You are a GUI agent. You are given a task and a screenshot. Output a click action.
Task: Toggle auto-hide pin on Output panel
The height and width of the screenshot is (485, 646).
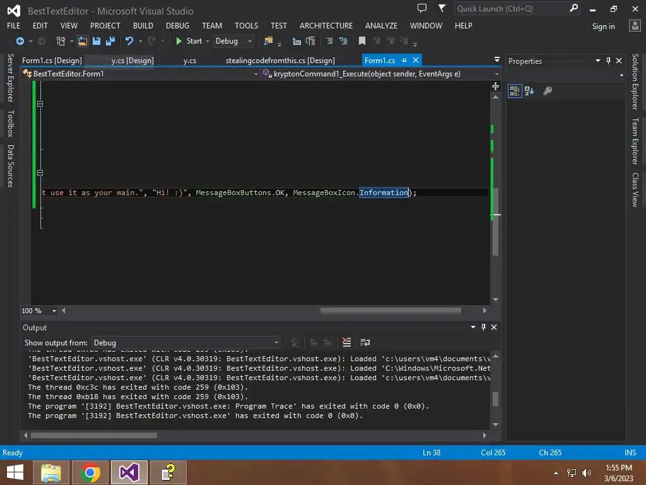(484, 327)
